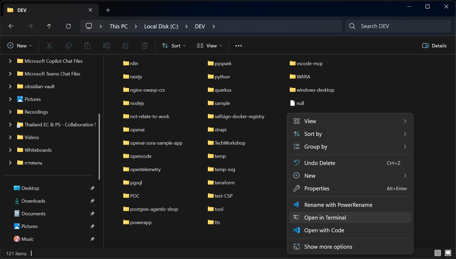Open the New dropdown in toolbar
456x259 pixels.
click(x=20, y=46)
